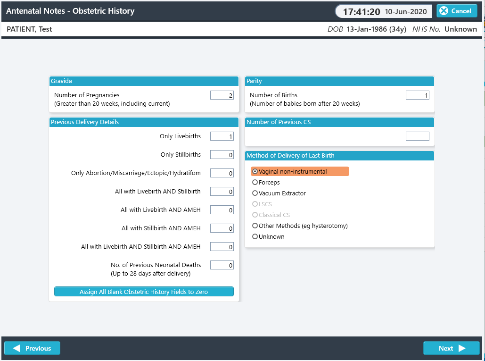Click the Number of Pregnancies field
This screenshot has width=485, height=361.
coord(222,95)
